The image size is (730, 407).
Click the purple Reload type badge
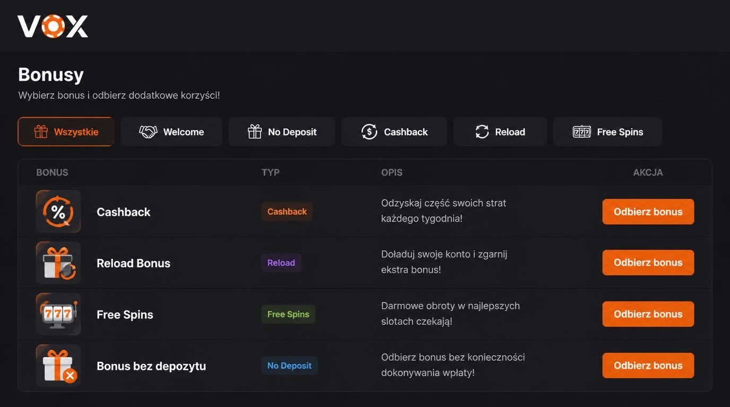[281, 263]
